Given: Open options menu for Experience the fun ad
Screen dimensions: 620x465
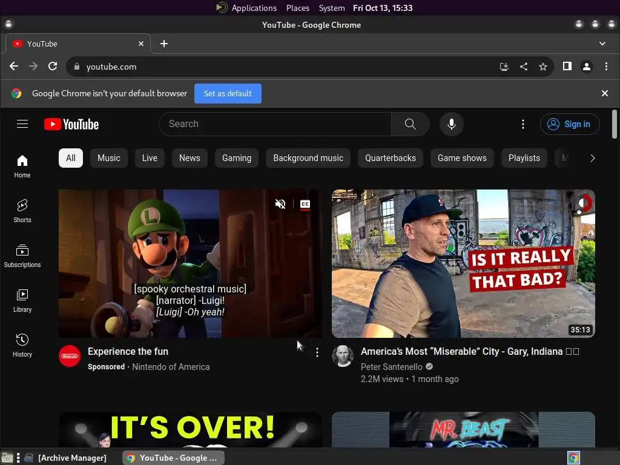Looking at the screenshot, I should point(317,352).
